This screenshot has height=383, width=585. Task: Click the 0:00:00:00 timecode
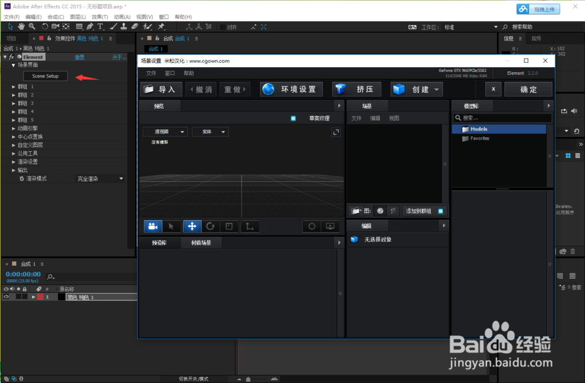23,274
